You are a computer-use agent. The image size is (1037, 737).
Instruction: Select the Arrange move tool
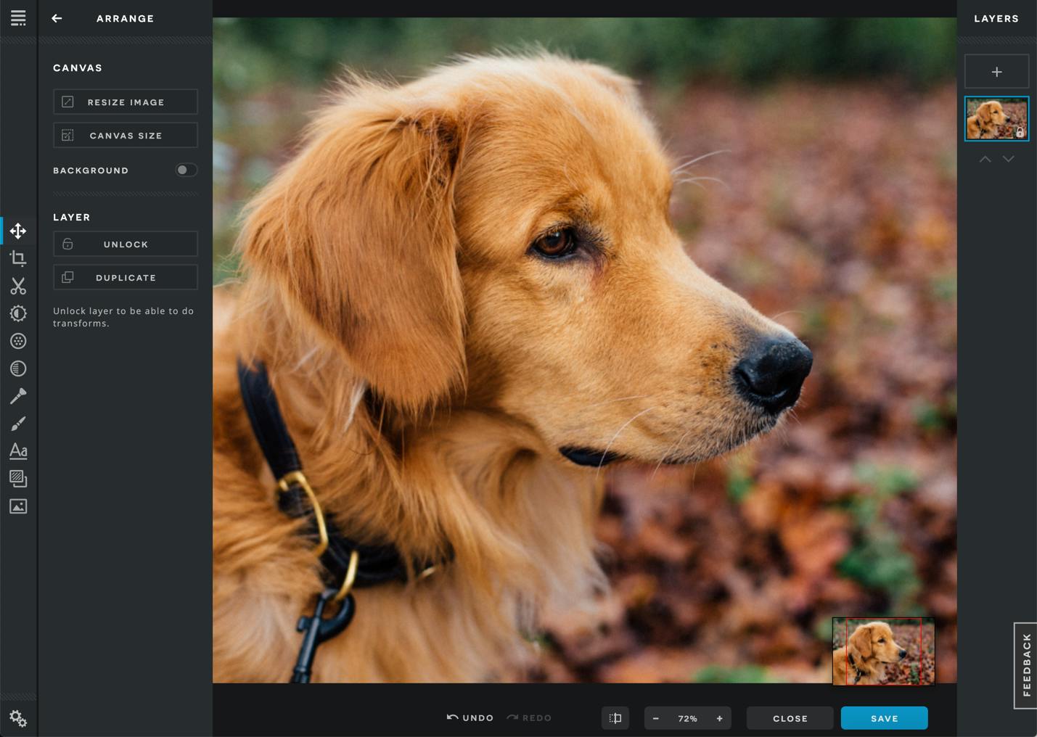click(18, 231)
